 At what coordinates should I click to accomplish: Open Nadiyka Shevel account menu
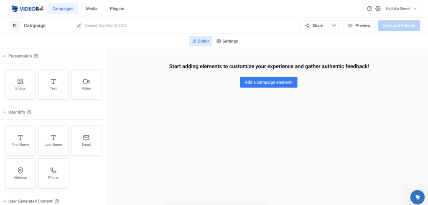402,9
